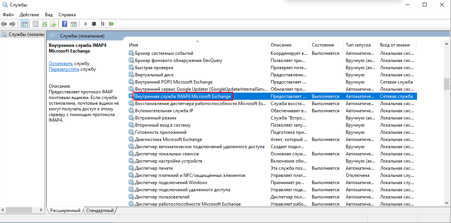Export the services list
Viewport: 451px width, 223px height.
53,23
